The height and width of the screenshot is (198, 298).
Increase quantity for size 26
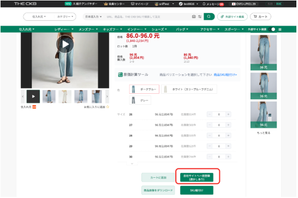pyautogui.click(x=228, y=115)
